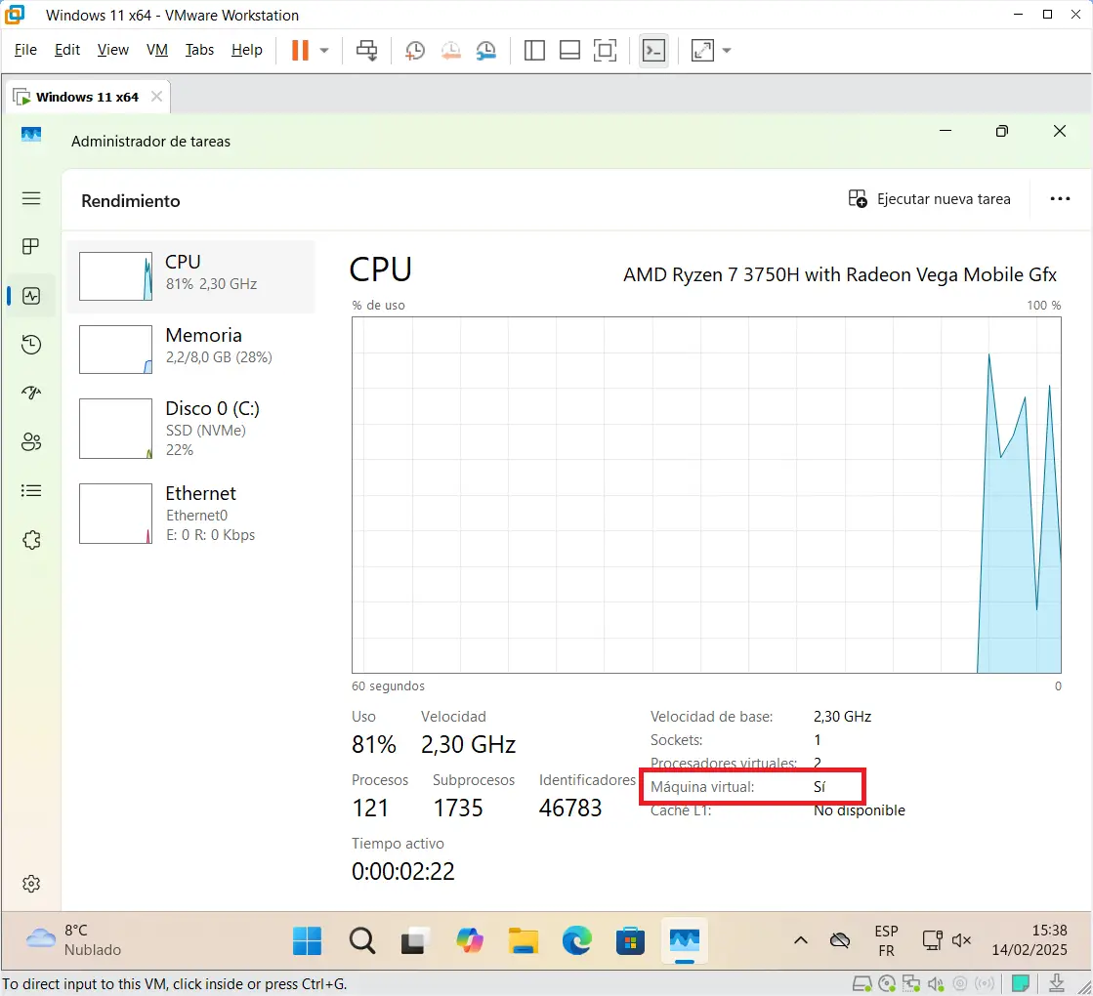The width and height of the screenshot is (1093, 996).
Task: Click the VMware status bar download arrow icon
Action: [1057, 983]
